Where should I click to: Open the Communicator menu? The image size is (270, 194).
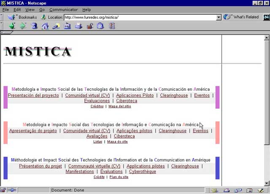[x=63, y=10]
